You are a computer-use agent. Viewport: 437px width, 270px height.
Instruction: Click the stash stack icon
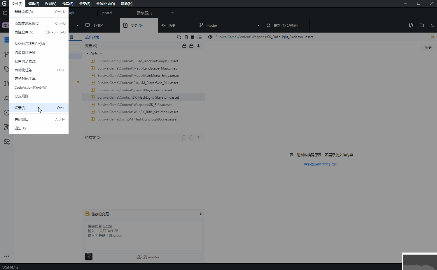tap(193, 37)
